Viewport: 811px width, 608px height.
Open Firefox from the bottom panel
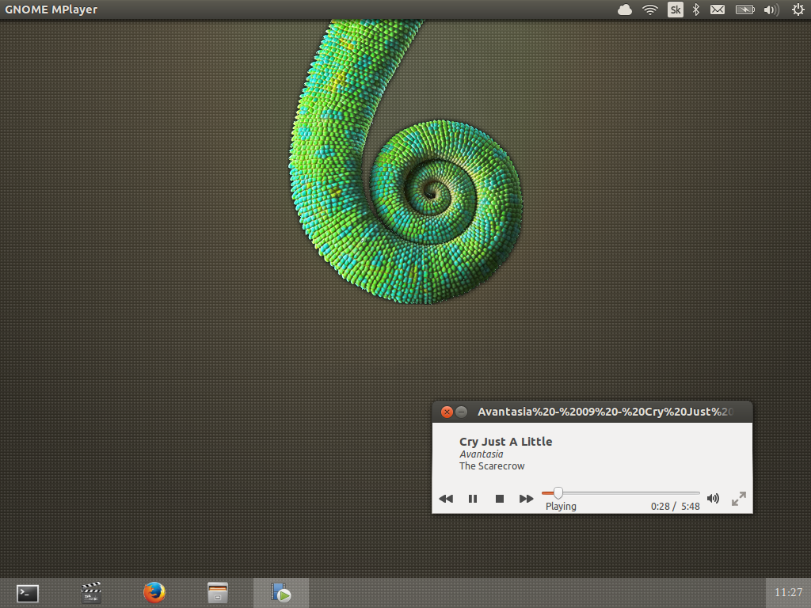(x=154, y=593)
